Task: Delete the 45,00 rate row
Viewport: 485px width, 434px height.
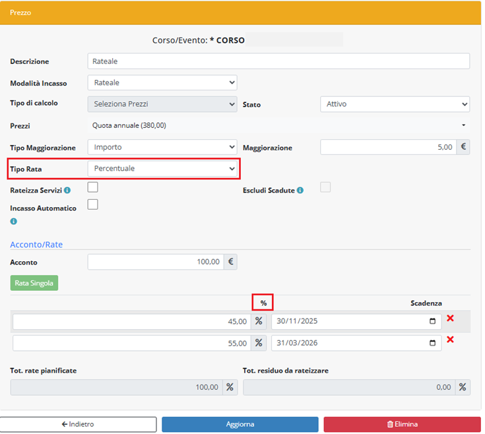Action: pyautogui.click(x=450, y=319)
